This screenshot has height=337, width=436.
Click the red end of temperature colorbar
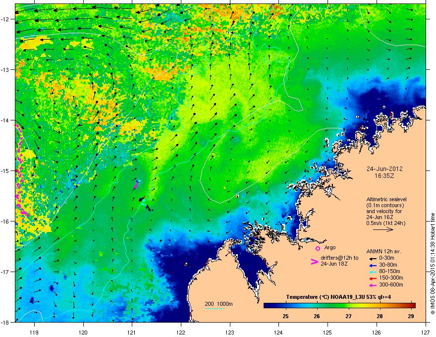point(412,305)
